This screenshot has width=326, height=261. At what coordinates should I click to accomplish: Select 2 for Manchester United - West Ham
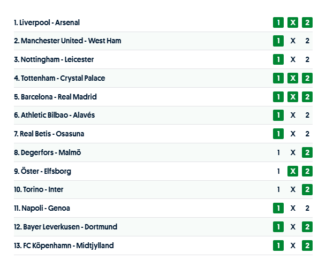(x=307, y=41)
